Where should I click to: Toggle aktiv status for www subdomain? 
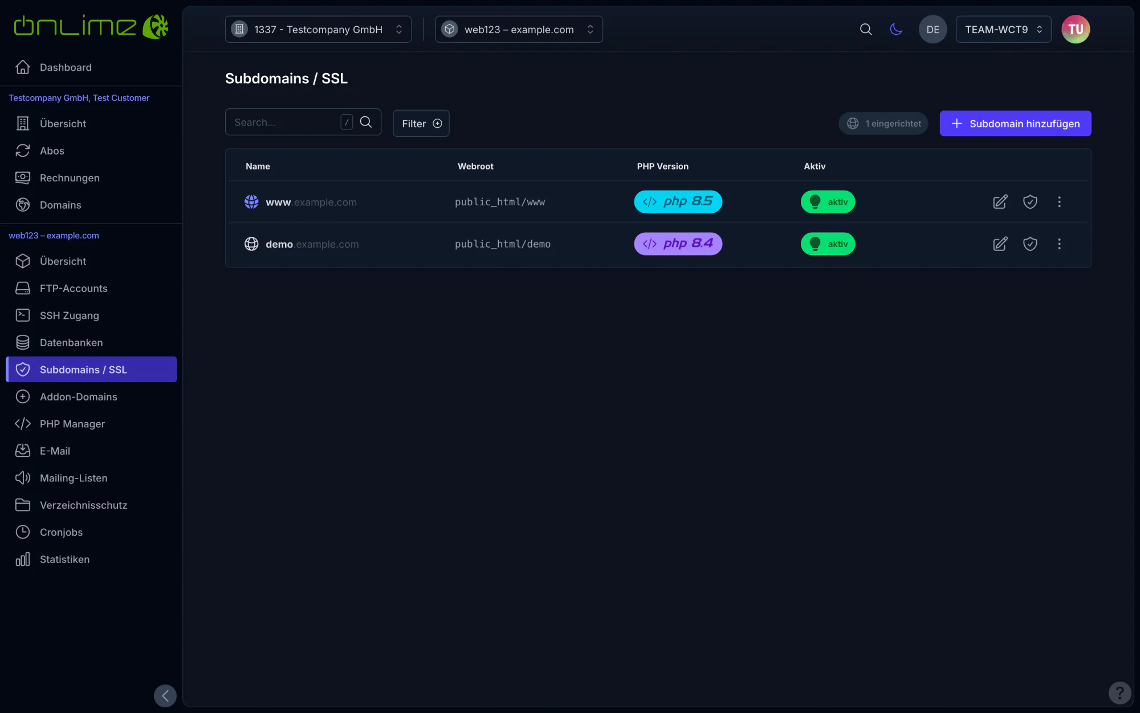point(828,202)
